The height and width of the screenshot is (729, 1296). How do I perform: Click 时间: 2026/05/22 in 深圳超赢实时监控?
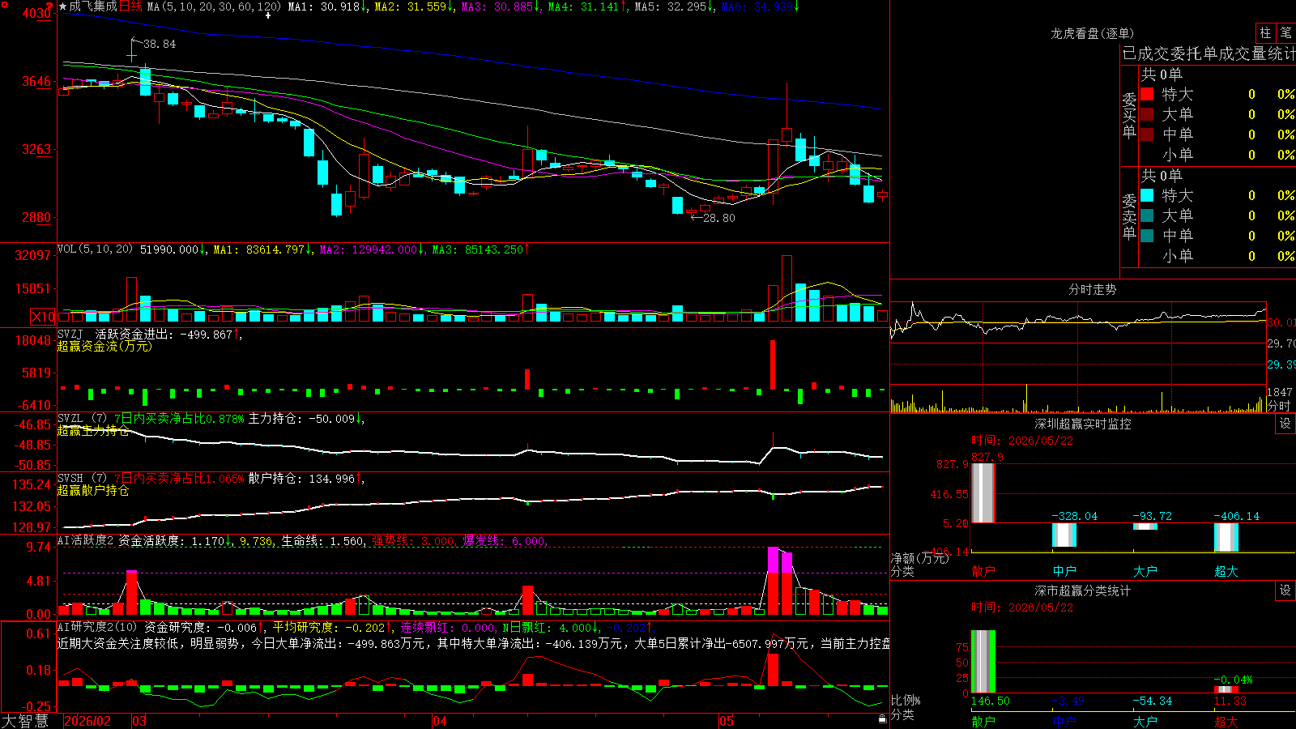pos(1022,441)
